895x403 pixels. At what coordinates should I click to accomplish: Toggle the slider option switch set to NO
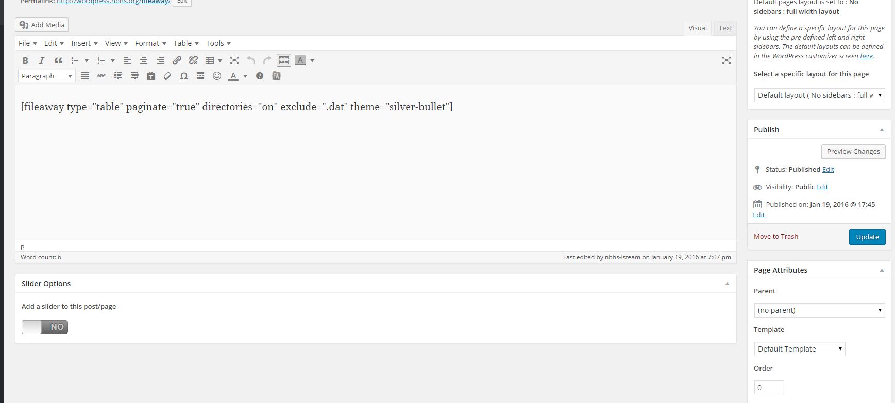coord(45,327)
